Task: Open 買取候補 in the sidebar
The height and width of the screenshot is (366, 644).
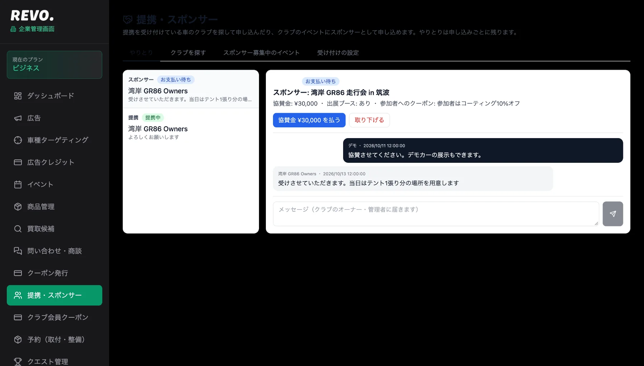Action: click(x=54, y=229)
